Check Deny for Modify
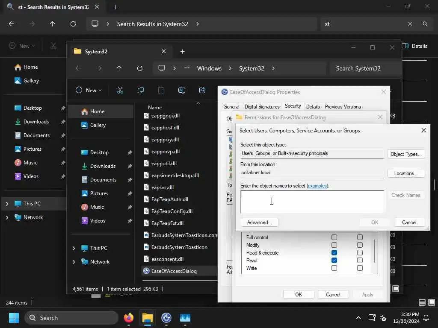438x328 pixels. (x=360, y=245)
